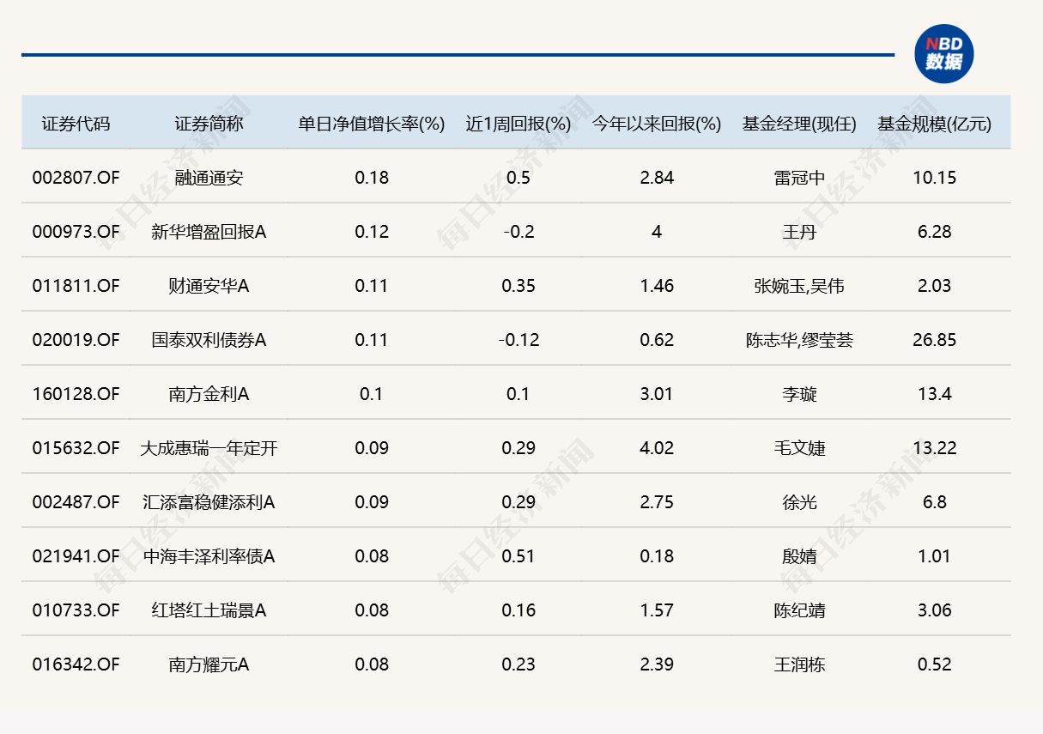Viewport: 1043px width, 734px height.
Task: Click year-to-date return 2.84
Action: pos(657,178)
